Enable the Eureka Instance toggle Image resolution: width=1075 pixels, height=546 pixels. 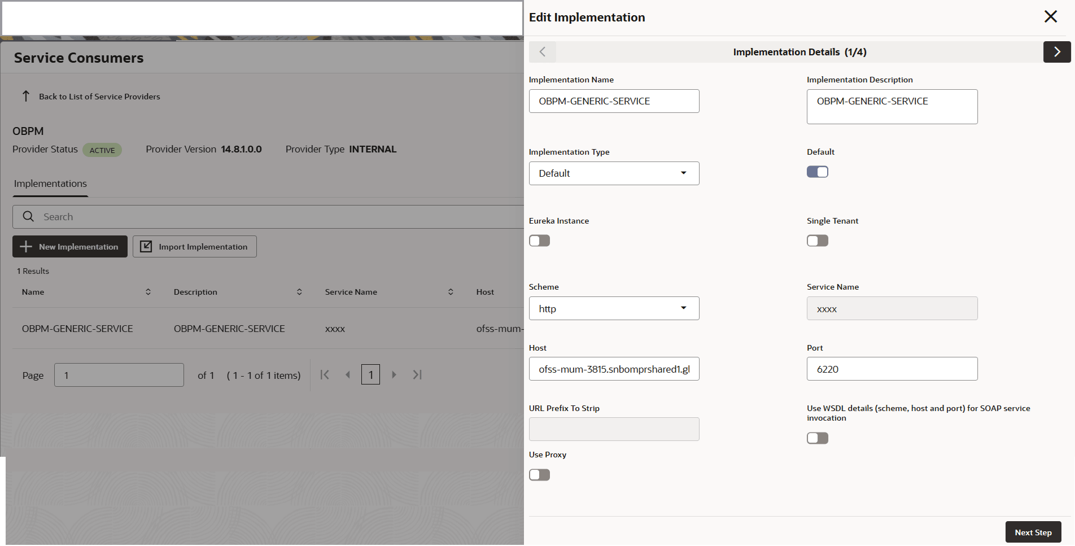point(539,241)
